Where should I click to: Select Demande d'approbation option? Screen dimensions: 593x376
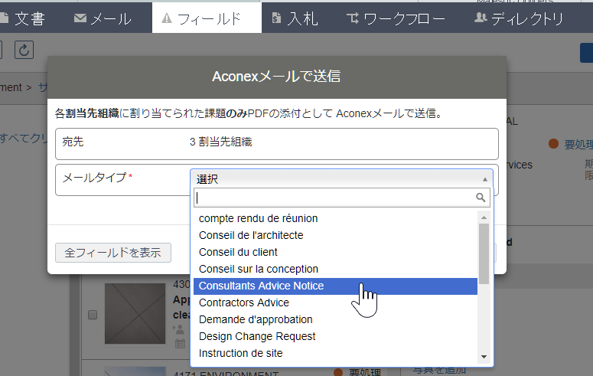tap(335, 319)
